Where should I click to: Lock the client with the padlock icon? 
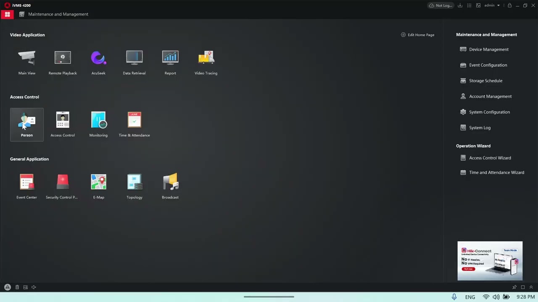pyautogui.click(x=509, y=5)
